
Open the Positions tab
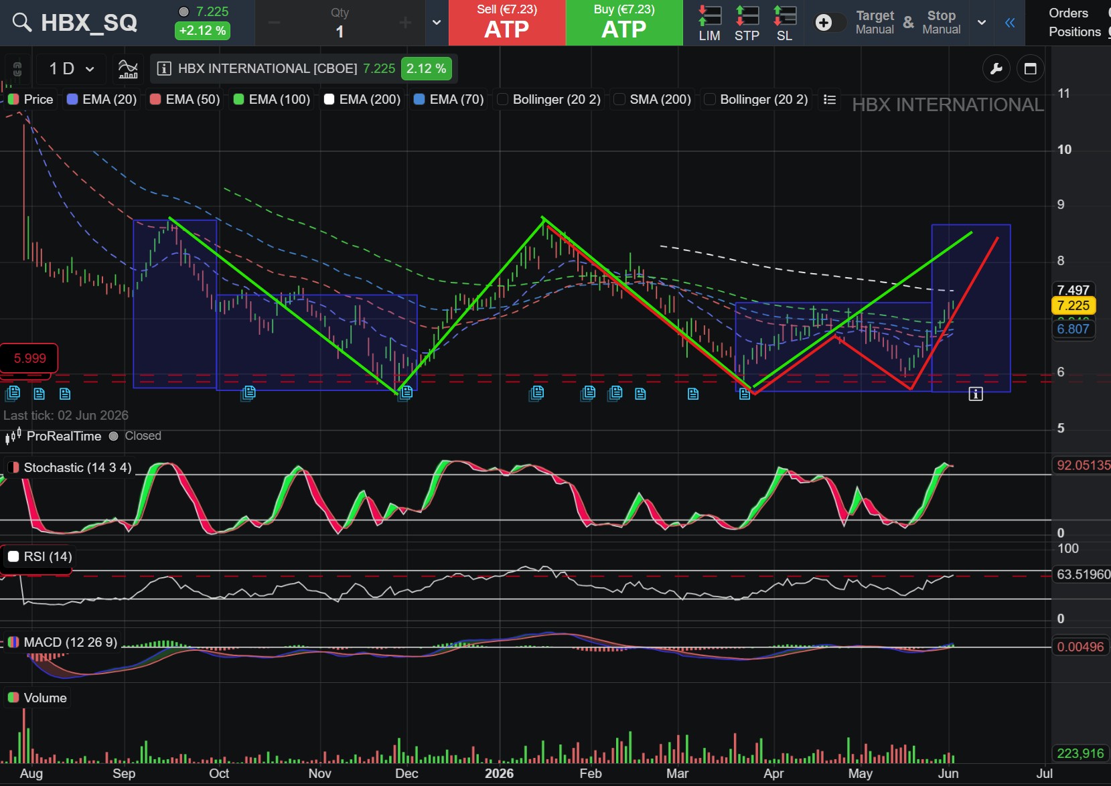click(1074, 32)
